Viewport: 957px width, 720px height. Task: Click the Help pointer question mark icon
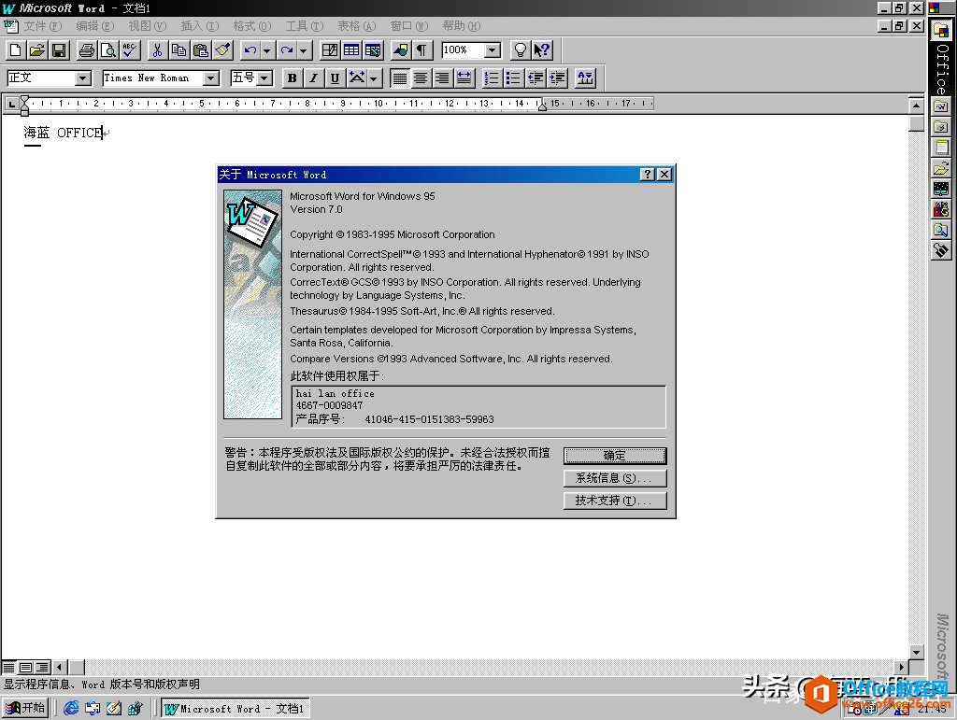(x=542, y=50)
